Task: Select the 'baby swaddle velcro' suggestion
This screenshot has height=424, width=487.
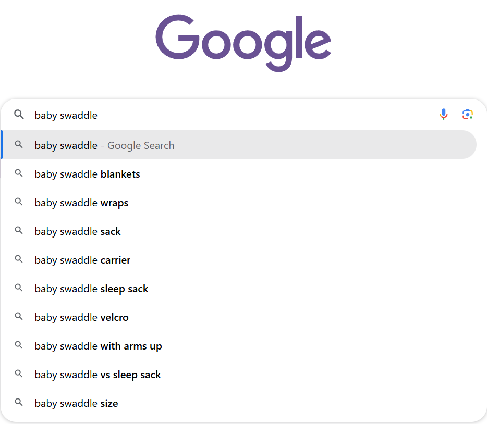Action: (x=81, y=317)
